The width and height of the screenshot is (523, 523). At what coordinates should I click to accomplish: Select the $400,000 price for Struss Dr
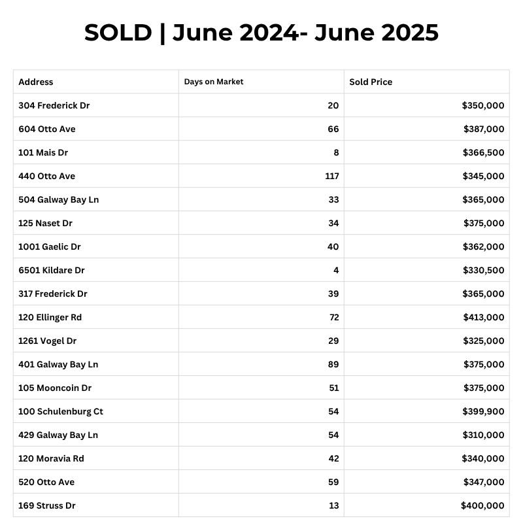482,505
